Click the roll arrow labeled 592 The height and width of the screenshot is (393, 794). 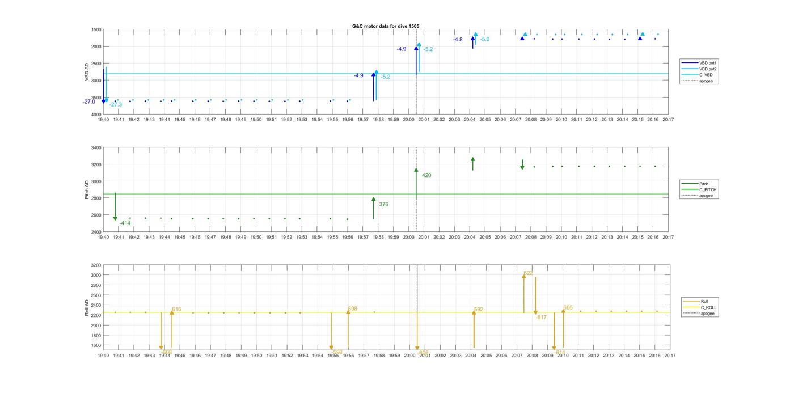pyautogui.click(x=474, y=329)
